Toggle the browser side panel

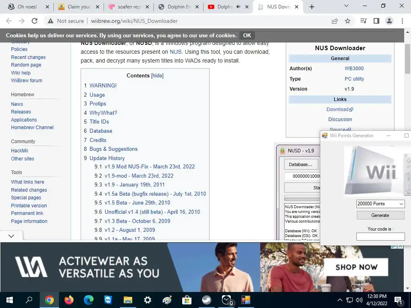(x=376, y=21)
